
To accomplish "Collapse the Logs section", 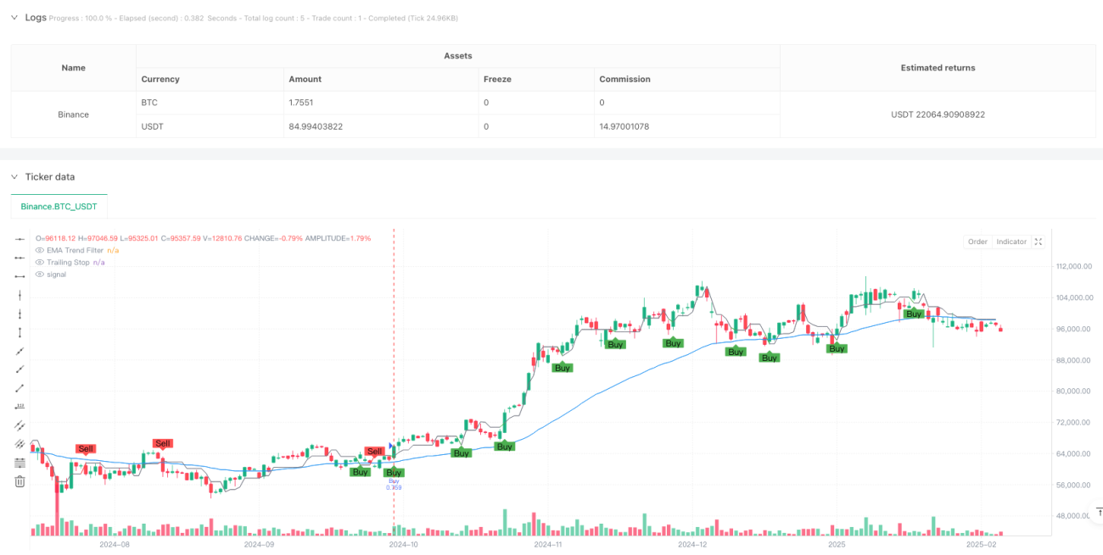I will point(14,17).
